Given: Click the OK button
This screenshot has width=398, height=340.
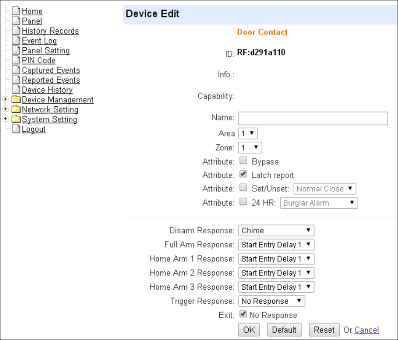Looking at the screenshot, I should point(249,330).
